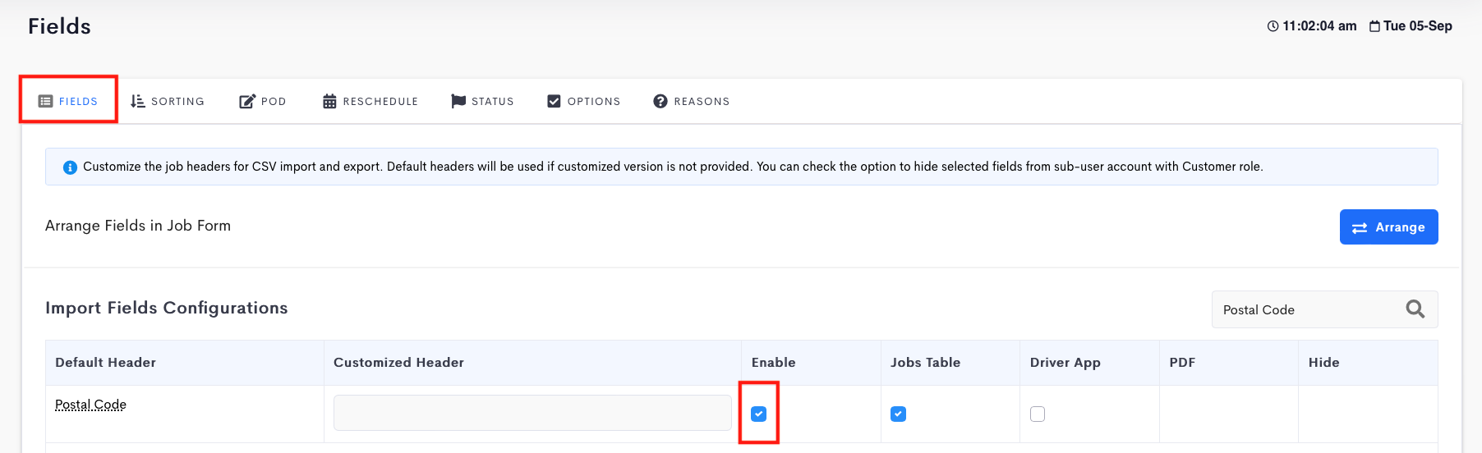Click the Options checkmark icon
Screen dimensions: 1482x453
coord(554,101)
